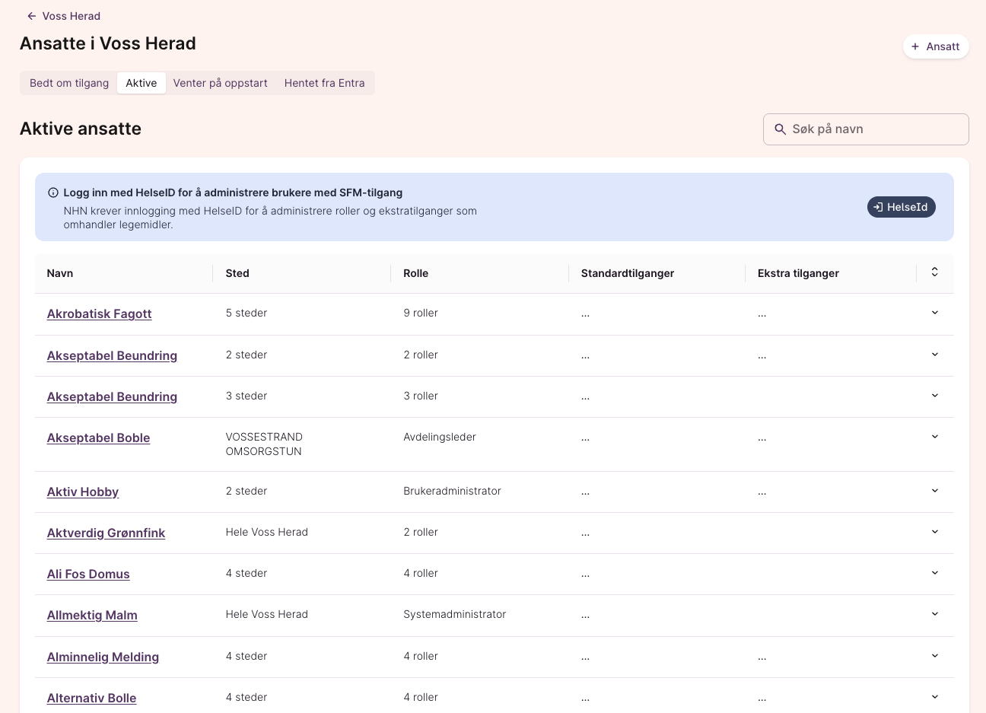Open the Alminnelig Melding profile link

click(x=103, y=657)
